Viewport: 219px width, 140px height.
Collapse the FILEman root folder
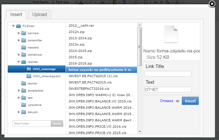pos(13,26)
